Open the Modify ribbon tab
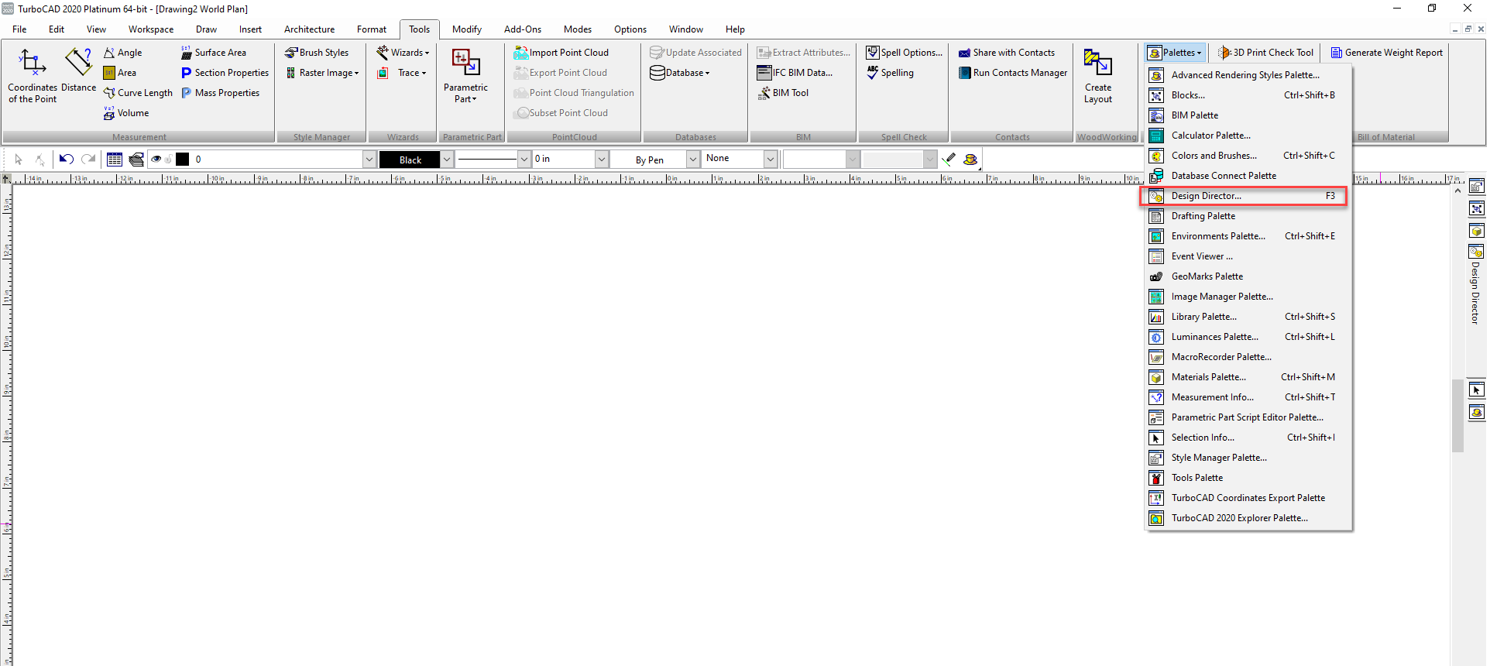The image size is (1490, 666). tap(467, 29)
